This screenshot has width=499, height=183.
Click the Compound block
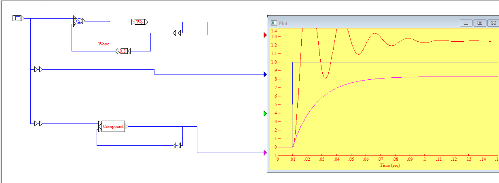[113, 126]
